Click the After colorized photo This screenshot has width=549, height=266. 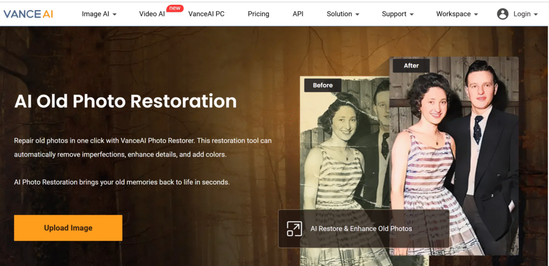[x=454, y=156]
